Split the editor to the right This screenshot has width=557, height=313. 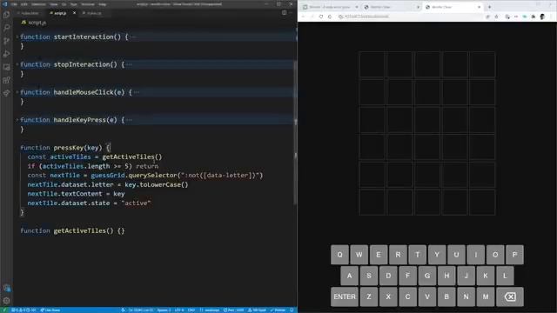tap(285, 13)
